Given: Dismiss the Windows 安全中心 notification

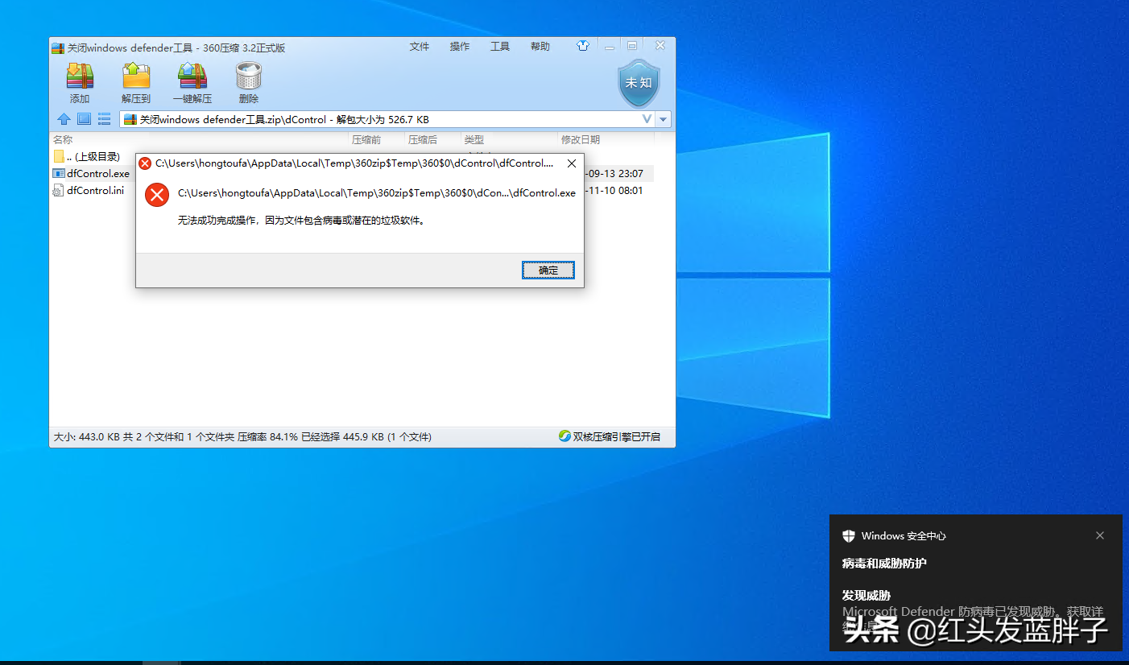Looking at the screenshot, I should click(1100, 535).
